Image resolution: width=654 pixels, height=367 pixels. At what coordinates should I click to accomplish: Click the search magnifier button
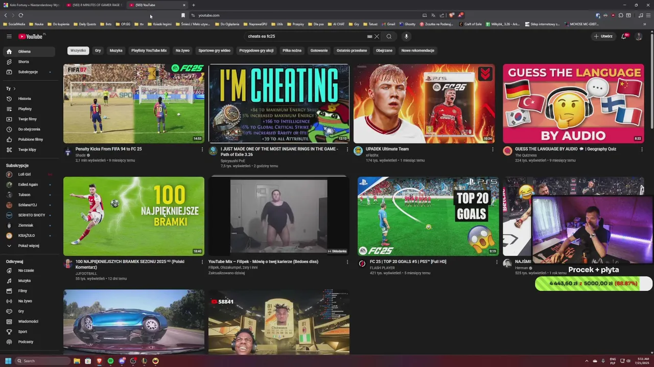[389, 36]
